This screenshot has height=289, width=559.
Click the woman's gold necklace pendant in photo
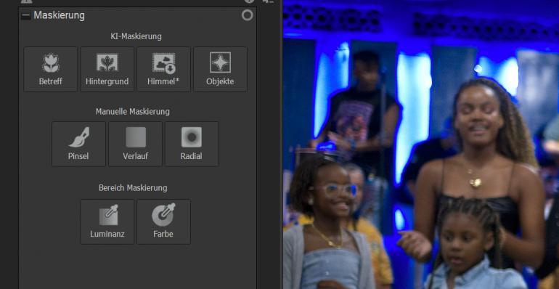click(x=475, y=183)
